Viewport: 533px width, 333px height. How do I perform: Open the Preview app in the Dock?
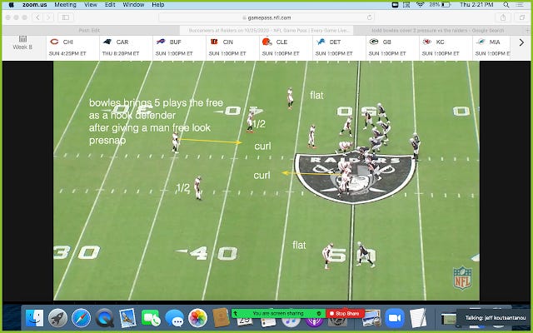(x=372, y=318)
